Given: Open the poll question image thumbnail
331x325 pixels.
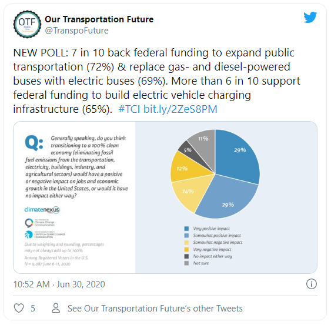Looking at the screenshot, I should [x=165, y=197].
